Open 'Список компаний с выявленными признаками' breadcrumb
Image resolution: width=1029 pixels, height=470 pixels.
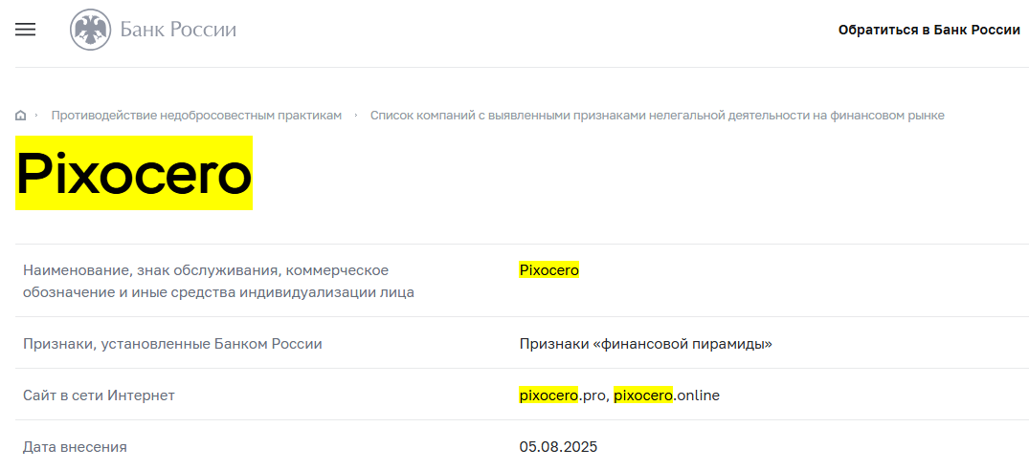(657, 116)
